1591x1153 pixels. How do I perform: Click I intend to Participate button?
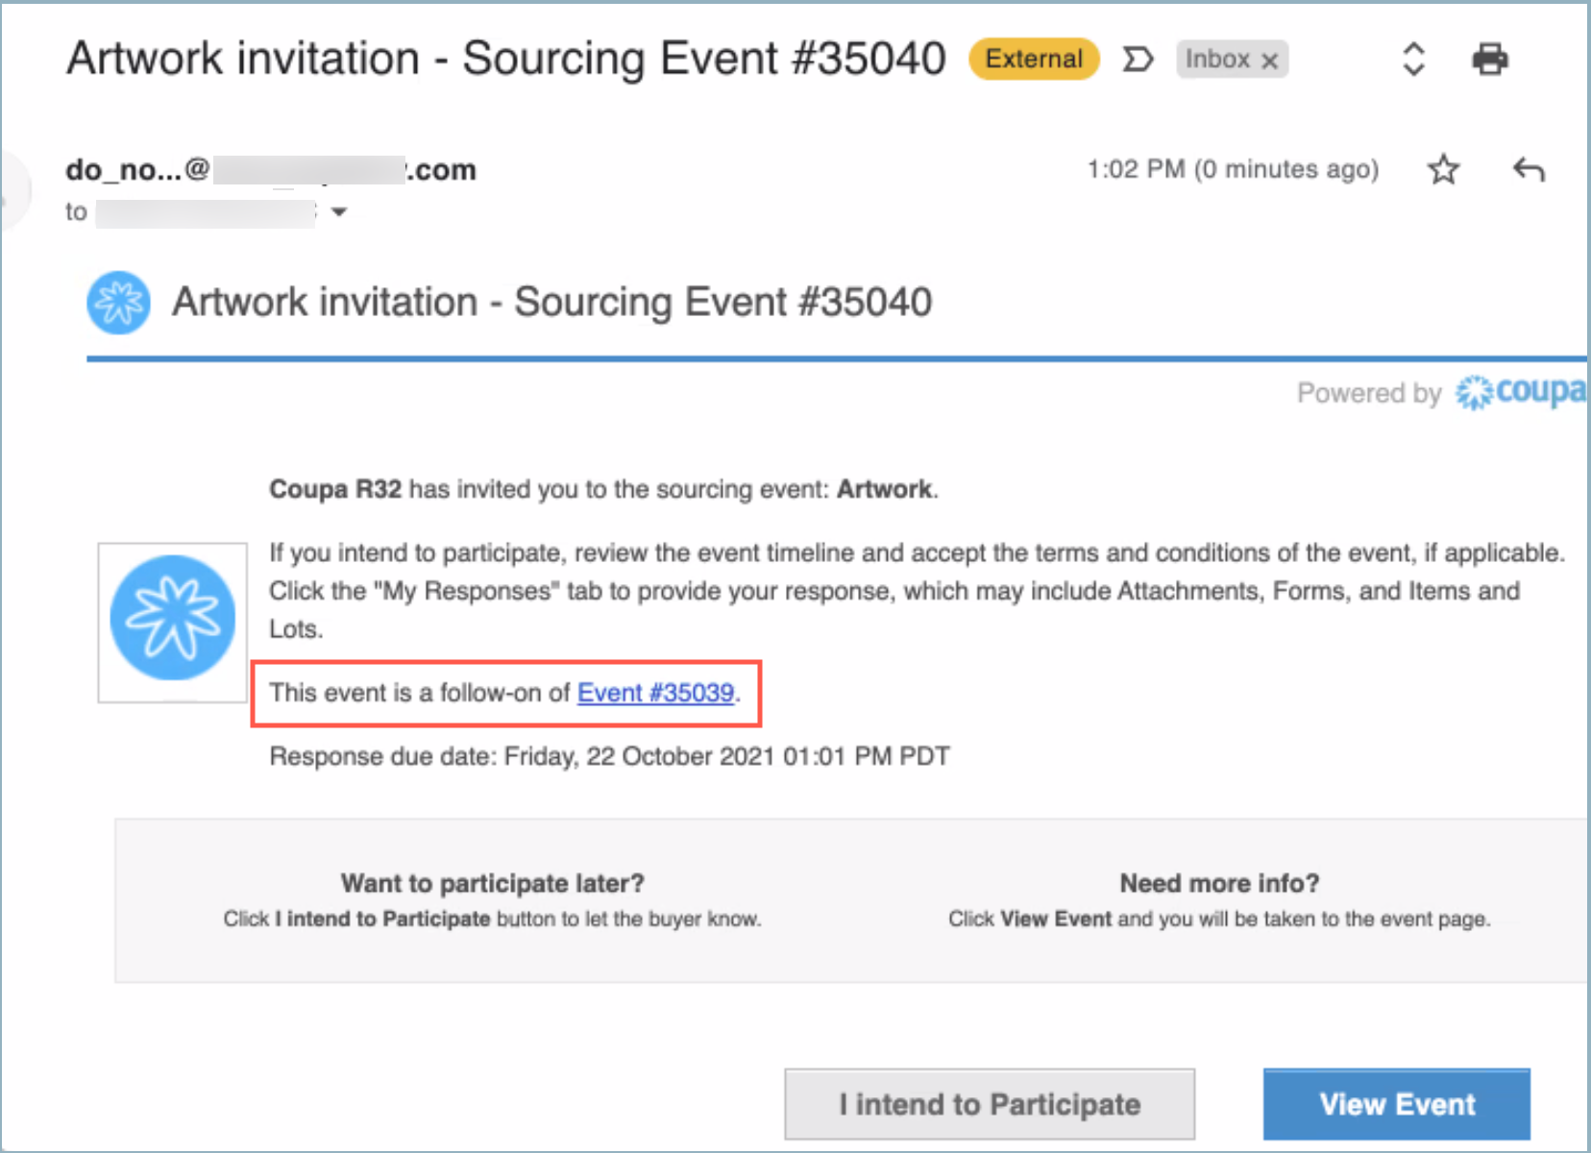coord(990,1104)
